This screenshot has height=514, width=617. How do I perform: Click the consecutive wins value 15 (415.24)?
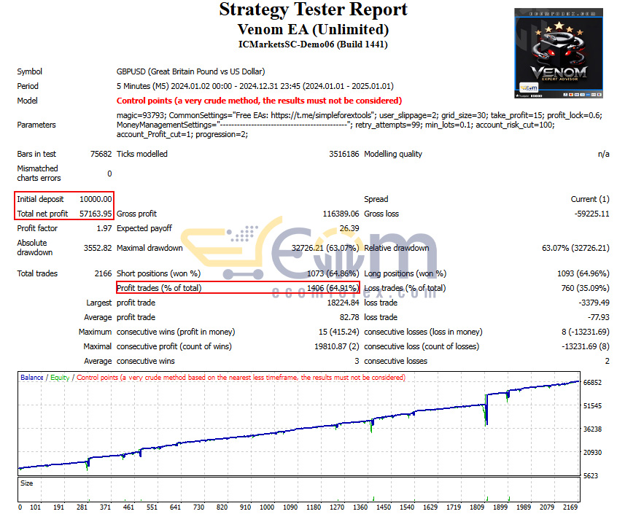tap(339, 332)
